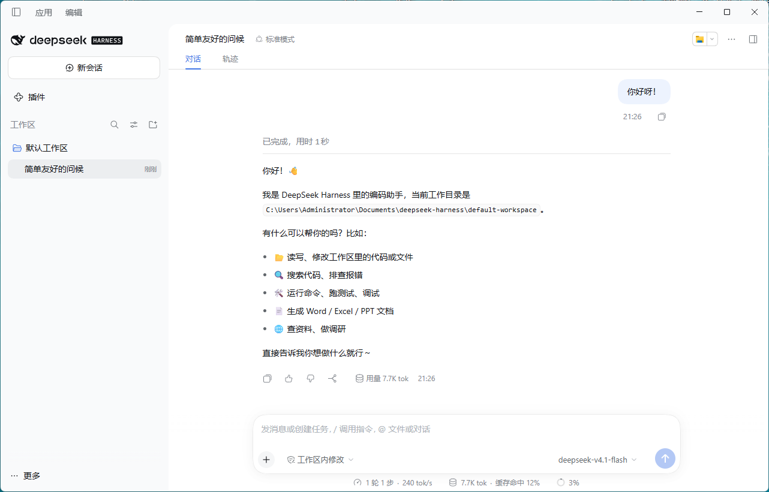Open the 插件 plugins page

(x=84, y=97)
